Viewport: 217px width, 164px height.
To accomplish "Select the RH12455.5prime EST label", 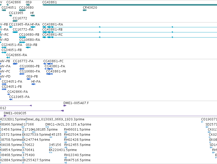I will pos(77,145).
